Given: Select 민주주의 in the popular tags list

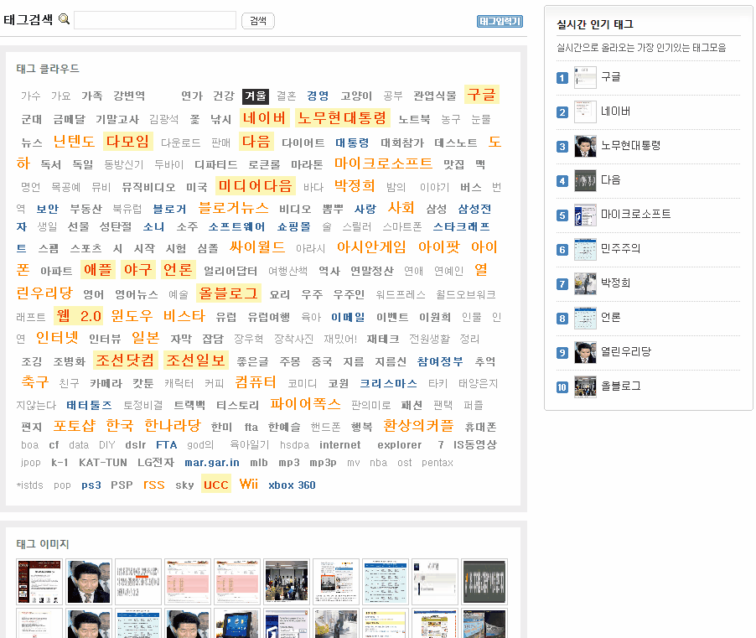Looking at the screenshot, I should (620, 248).
